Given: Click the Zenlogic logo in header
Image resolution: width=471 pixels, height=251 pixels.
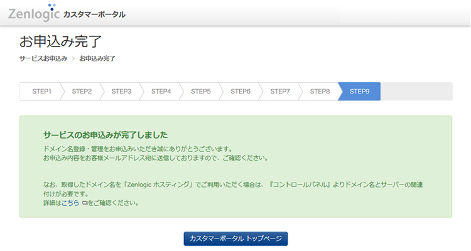Looking at the screenshot, I should (x=33, y=13).
